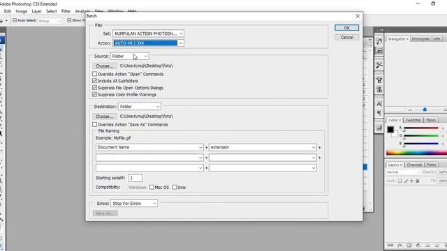Click Cancel in the Batch dialog
This screenshot has width=447, height=251.
point(346,37)
